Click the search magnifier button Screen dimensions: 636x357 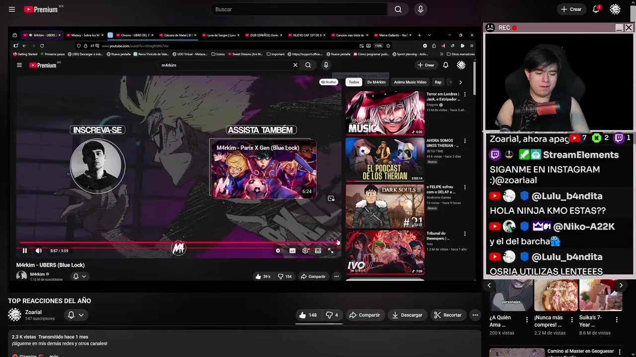click(x=398, y=9)
